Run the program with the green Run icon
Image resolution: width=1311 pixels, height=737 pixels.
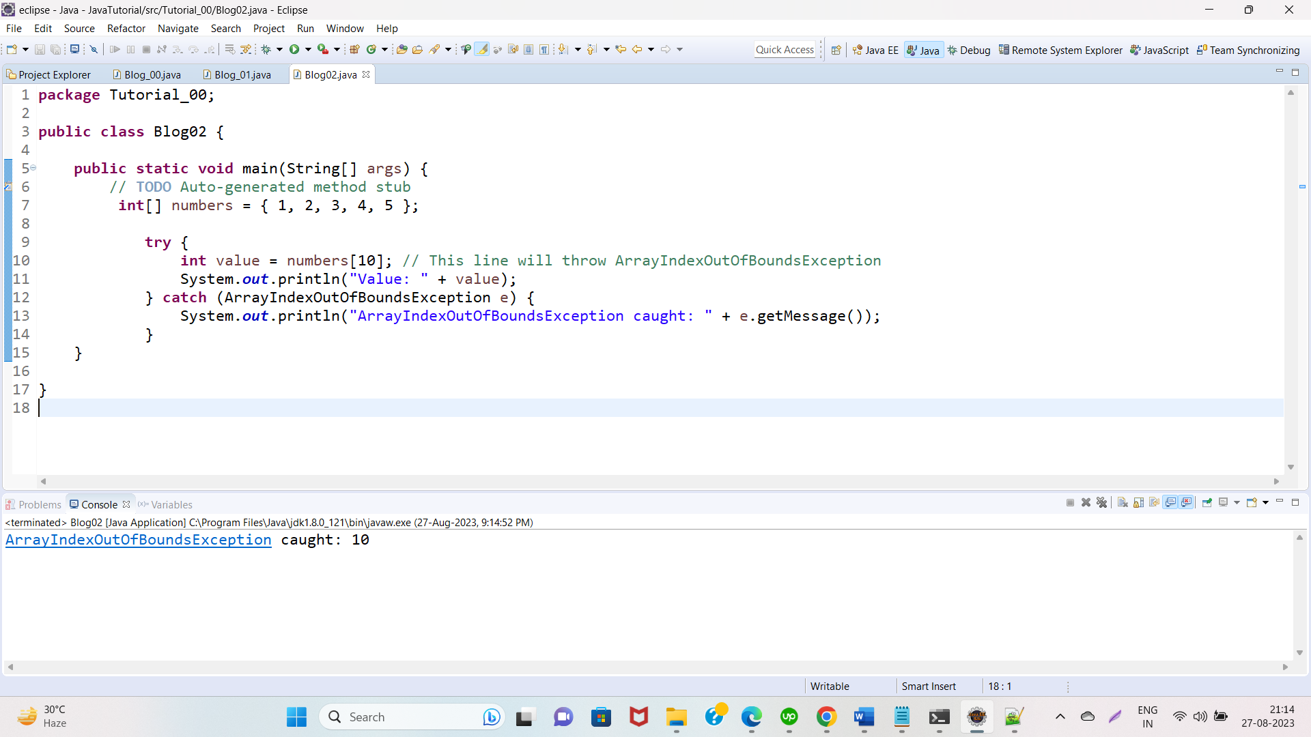(294, 49)
